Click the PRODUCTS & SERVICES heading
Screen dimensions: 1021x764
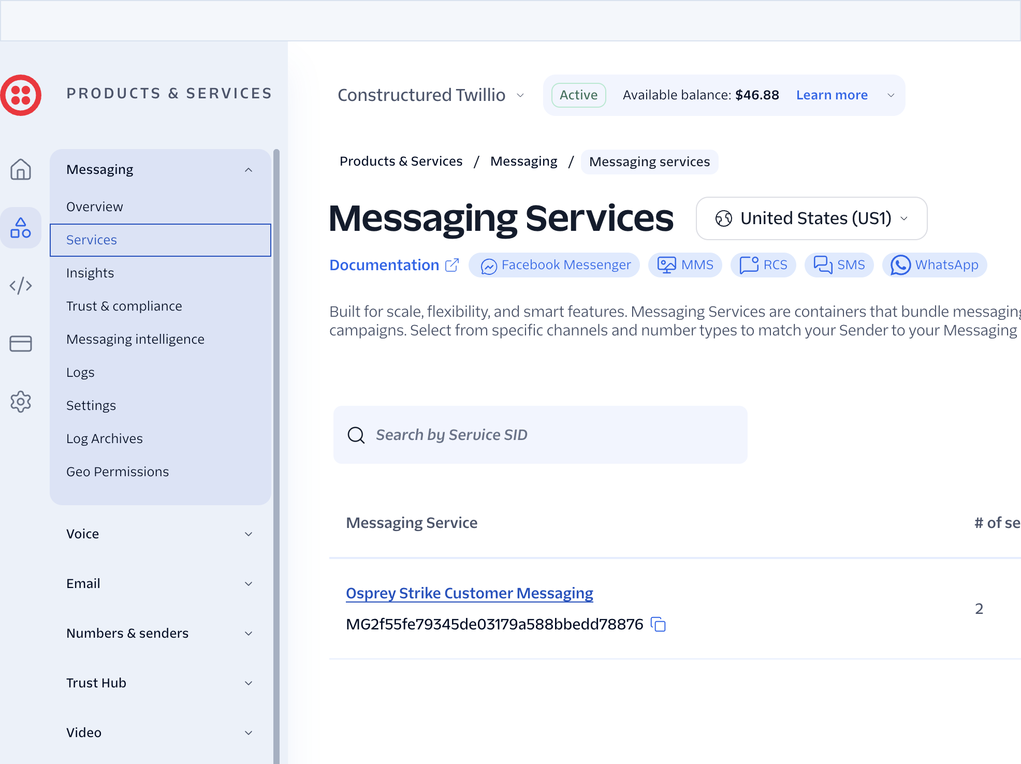(169, 93)
